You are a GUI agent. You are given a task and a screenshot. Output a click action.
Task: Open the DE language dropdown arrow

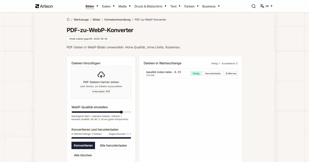[271, 6]
